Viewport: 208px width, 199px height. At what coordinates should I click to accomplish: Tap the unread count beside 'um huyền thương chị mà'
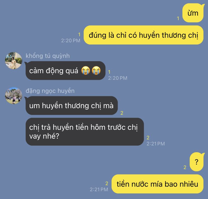[x=122, y=113]
